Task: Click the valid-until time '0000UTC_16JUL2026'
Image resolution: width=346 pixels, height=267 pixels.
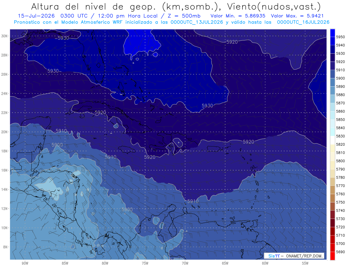Action: (x=303, y=22)
